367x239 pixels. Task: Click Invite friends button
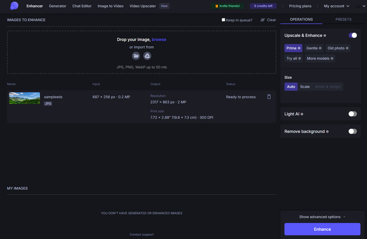click(227, 6)
